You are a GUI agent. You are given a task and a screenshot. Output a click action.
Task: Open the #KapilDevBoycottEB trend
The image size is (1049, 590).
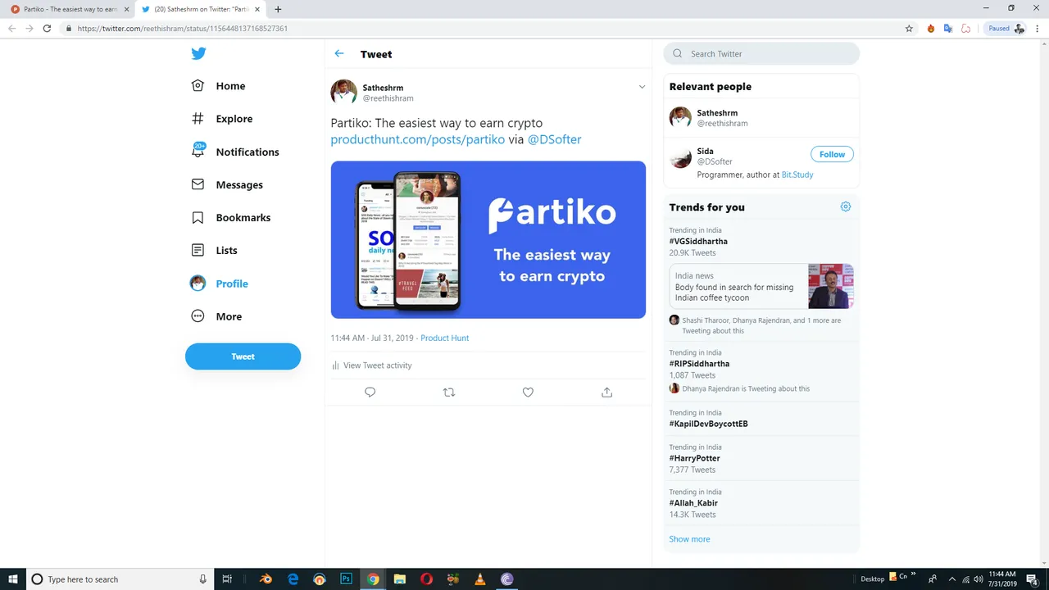click(708, 424)
